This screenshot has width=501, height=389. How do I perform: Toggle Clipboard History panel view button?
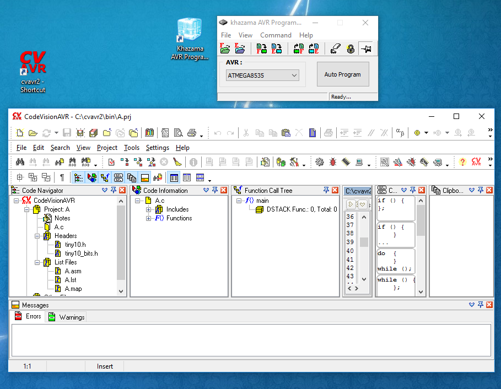(132, 177)
